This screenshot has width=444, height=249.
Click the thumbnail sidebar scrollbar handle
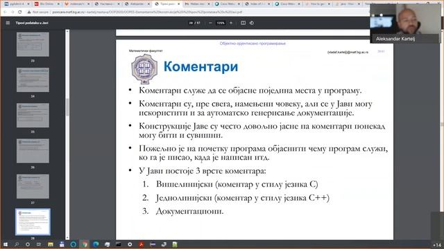click(x=67, y=107)
